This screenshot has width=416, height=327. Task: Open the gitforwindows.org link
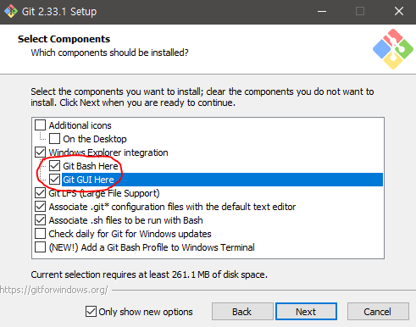click(x=53, y=290)
